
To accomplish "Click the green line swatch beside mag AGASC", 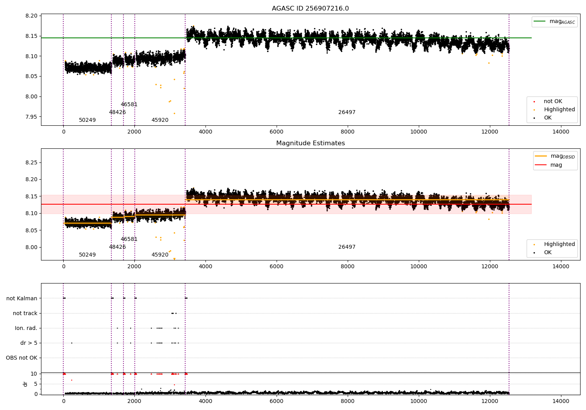I will coord(540,21).
